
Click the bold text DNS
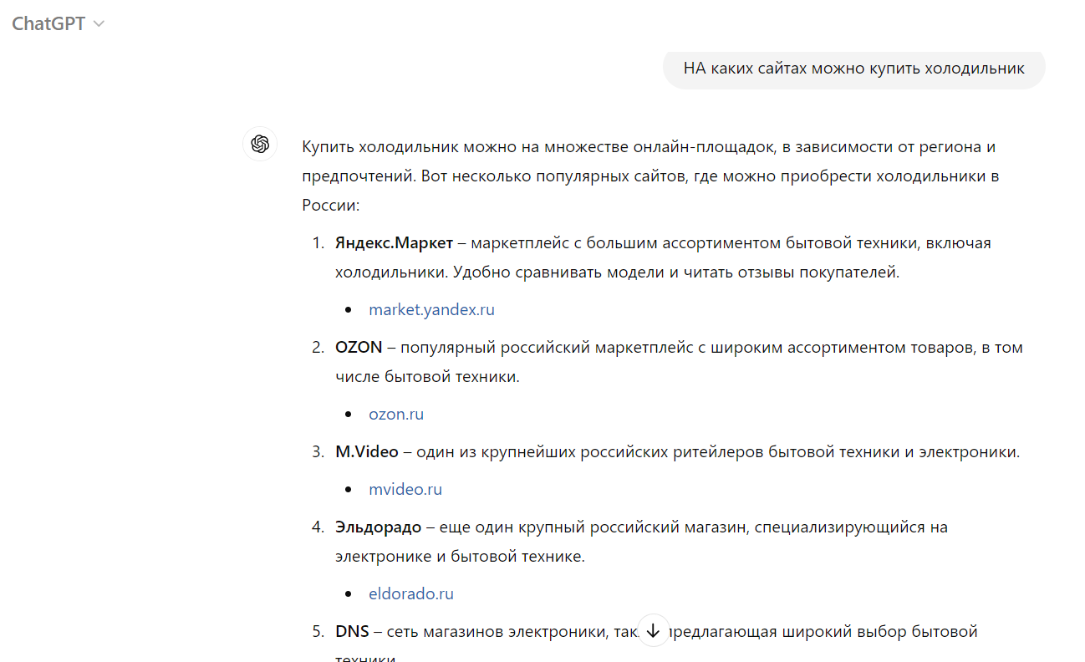click(x=352, y=631)
